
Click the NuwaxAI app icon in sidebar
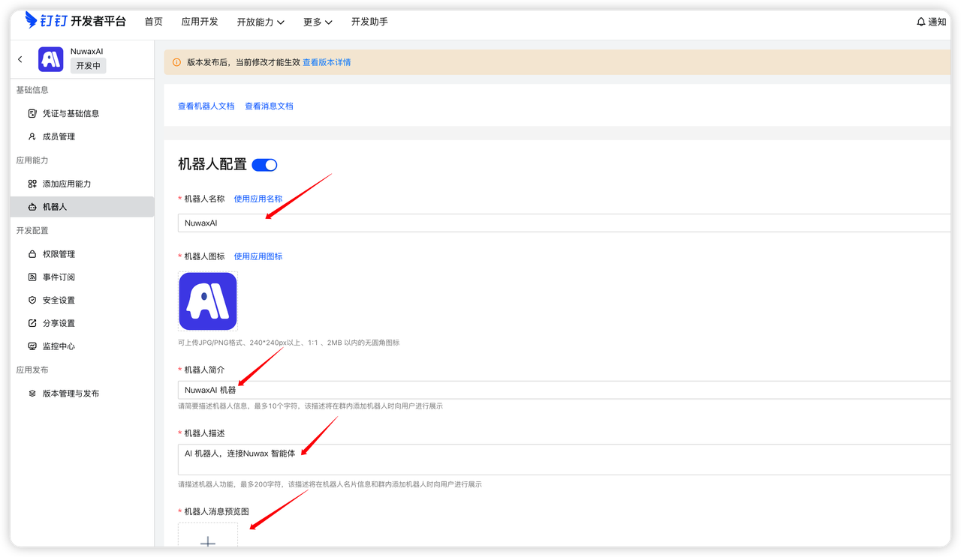coord(51,59)
